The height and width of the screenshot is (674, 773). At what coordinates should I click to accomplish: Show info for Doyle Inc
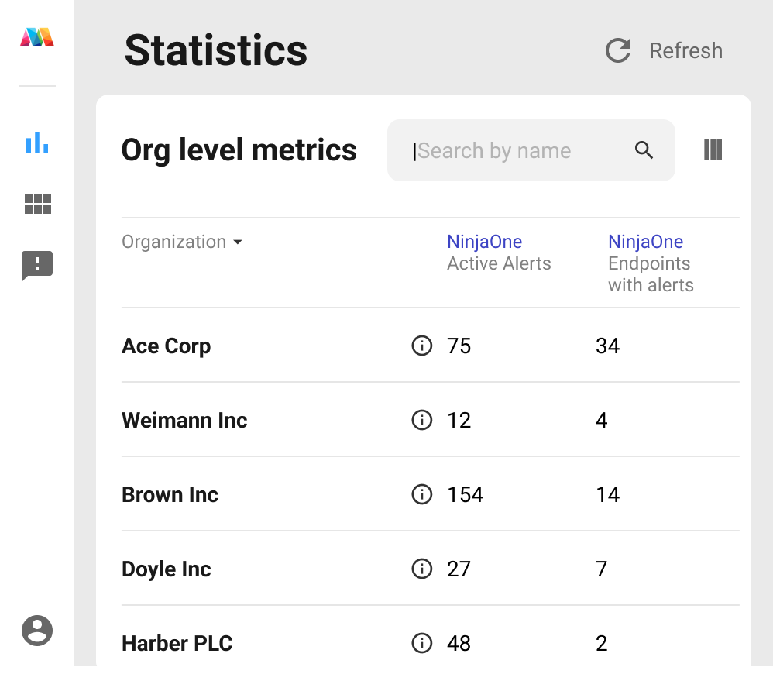[x=421, y=569]
